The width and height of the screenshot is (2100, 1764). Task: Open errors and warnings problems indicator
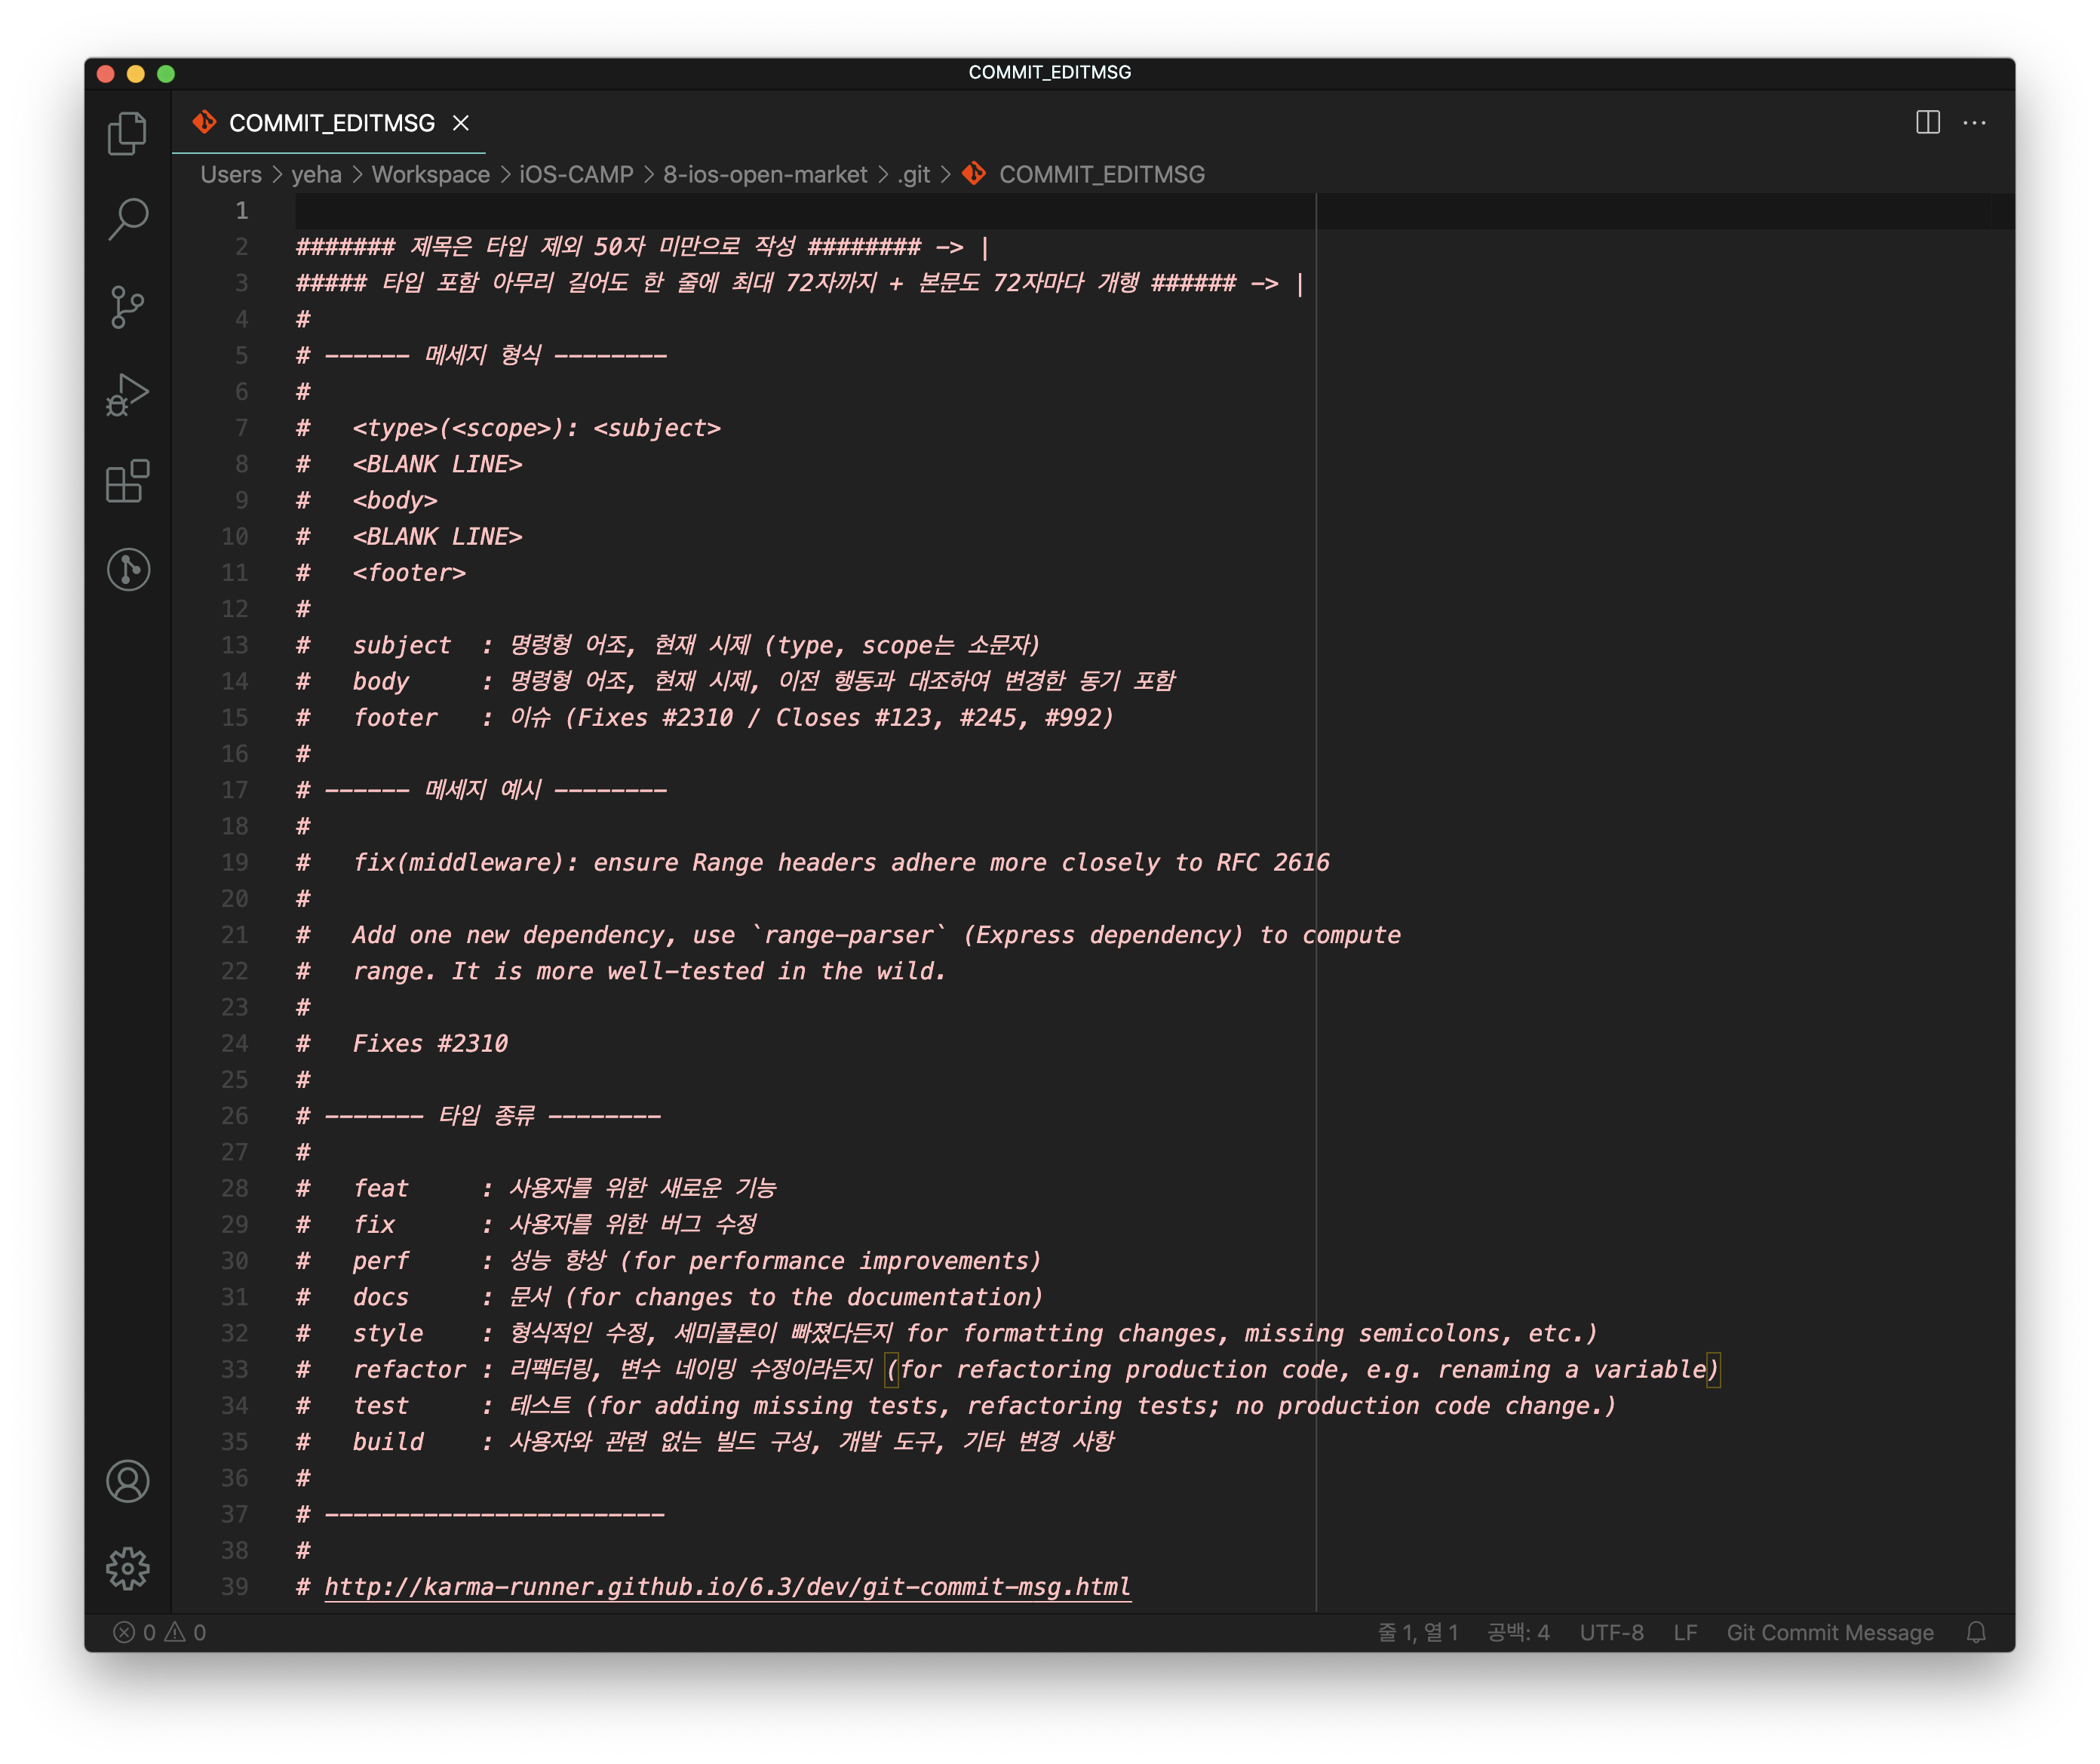click(x=160, y=1632)
